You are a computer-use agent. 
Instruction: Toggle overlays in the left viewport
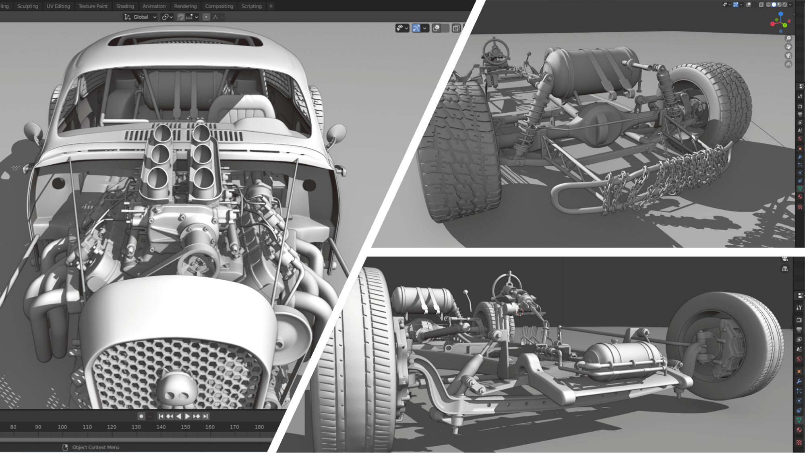coord(436,28)
